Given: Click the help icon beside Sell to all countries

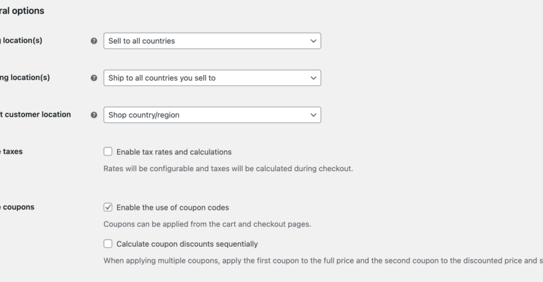Looking at the screenshot, I should click(x=95, y=41).
